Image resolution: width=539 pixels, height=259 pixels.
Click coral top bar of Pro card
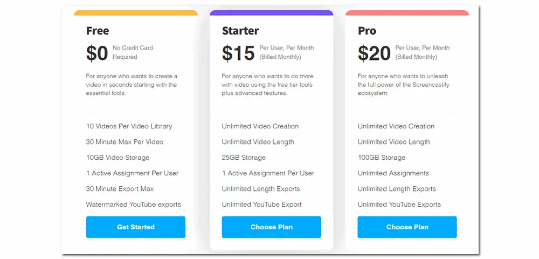pos(407,13)
